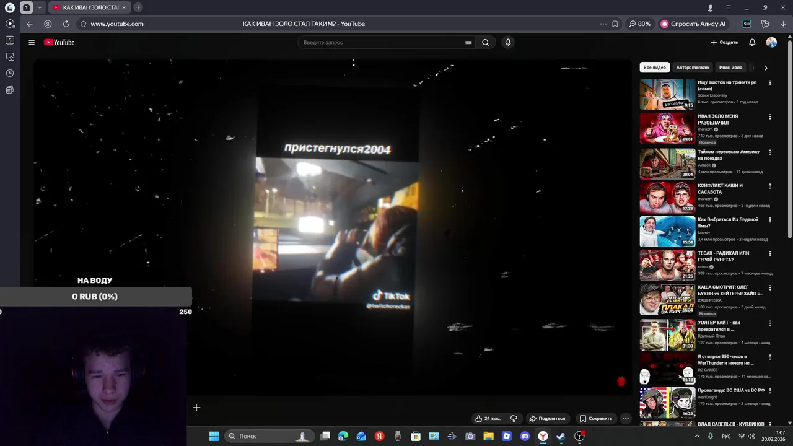Open File Explorer from the taskbar
This screenshot has height=446, width=793.
[488, 436]
